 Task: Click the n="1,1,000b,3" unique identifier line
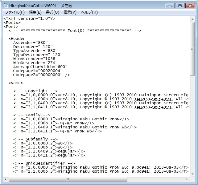point(101,171)
